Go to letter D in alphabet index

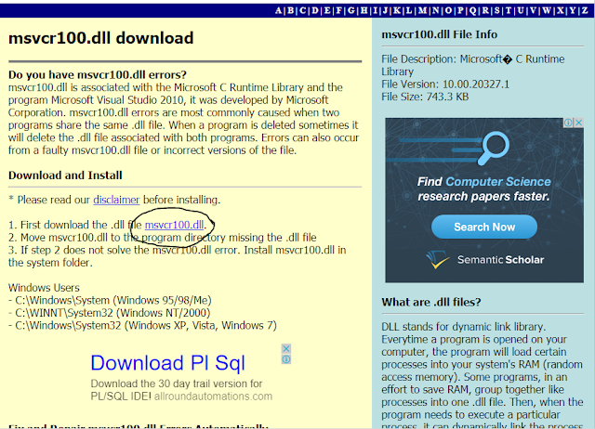pyautogui.click(x=315, y=10)
